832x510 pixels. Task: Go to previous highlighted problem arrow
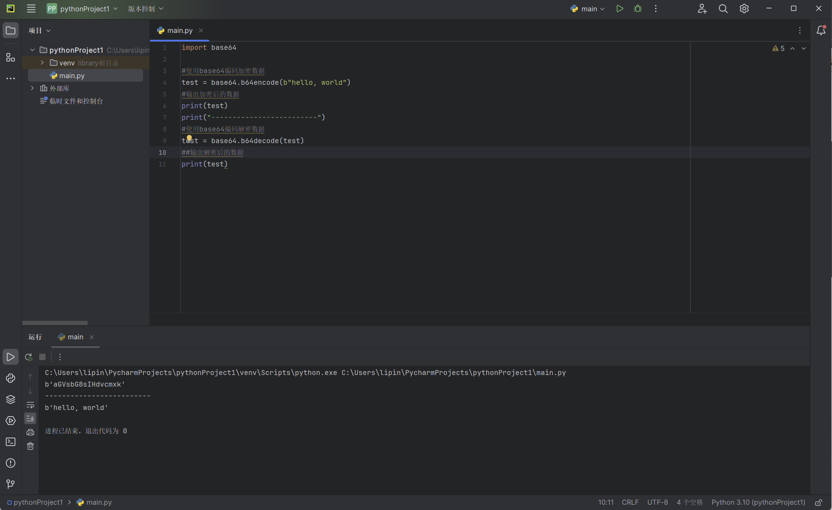792,48
